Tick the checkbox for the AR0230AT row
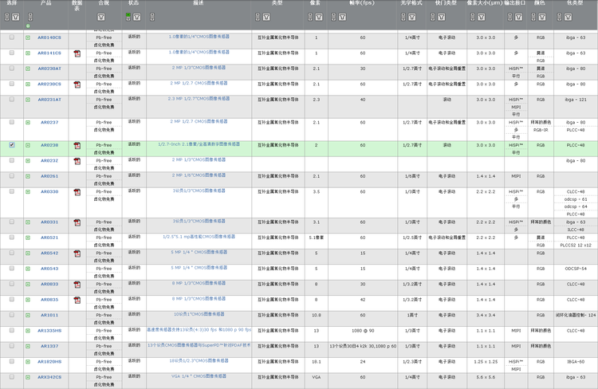 pos(12,69)
